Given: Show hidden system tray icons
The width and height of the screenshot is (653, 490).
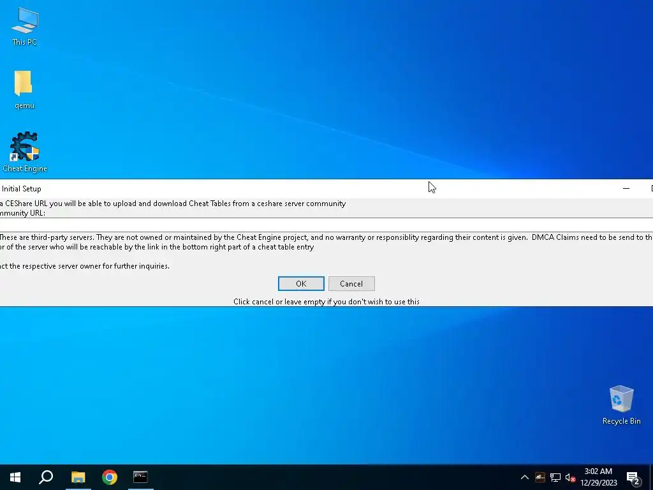Looking at the screenshot, I should point(525,477).
